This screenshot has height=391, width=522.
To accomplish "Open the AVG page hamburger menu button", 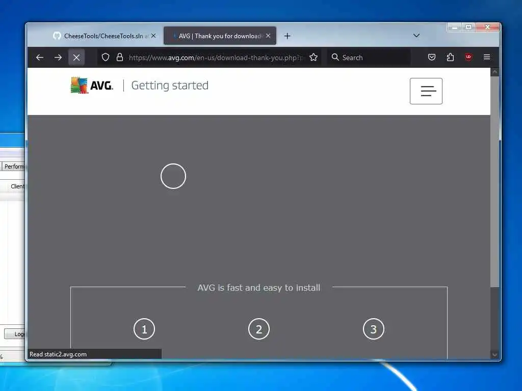I will (x=426, y=91).
